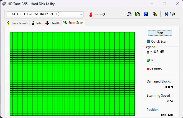The width and height of the screenshot is (183, 118).
Task: Click the blue floppy disk save icon
Action: 146,14
